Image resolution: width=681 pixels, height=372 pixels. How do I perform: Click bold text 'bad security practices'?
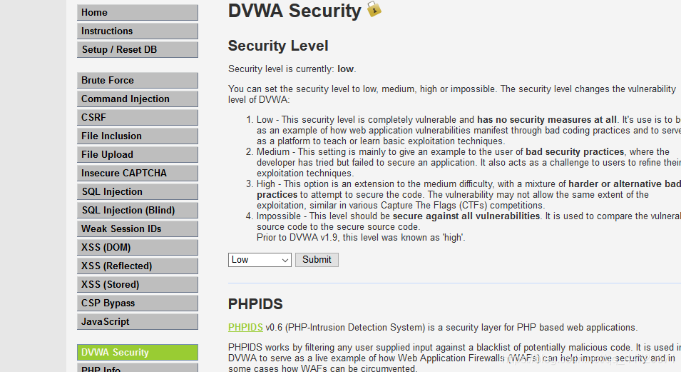coord(575,152)
